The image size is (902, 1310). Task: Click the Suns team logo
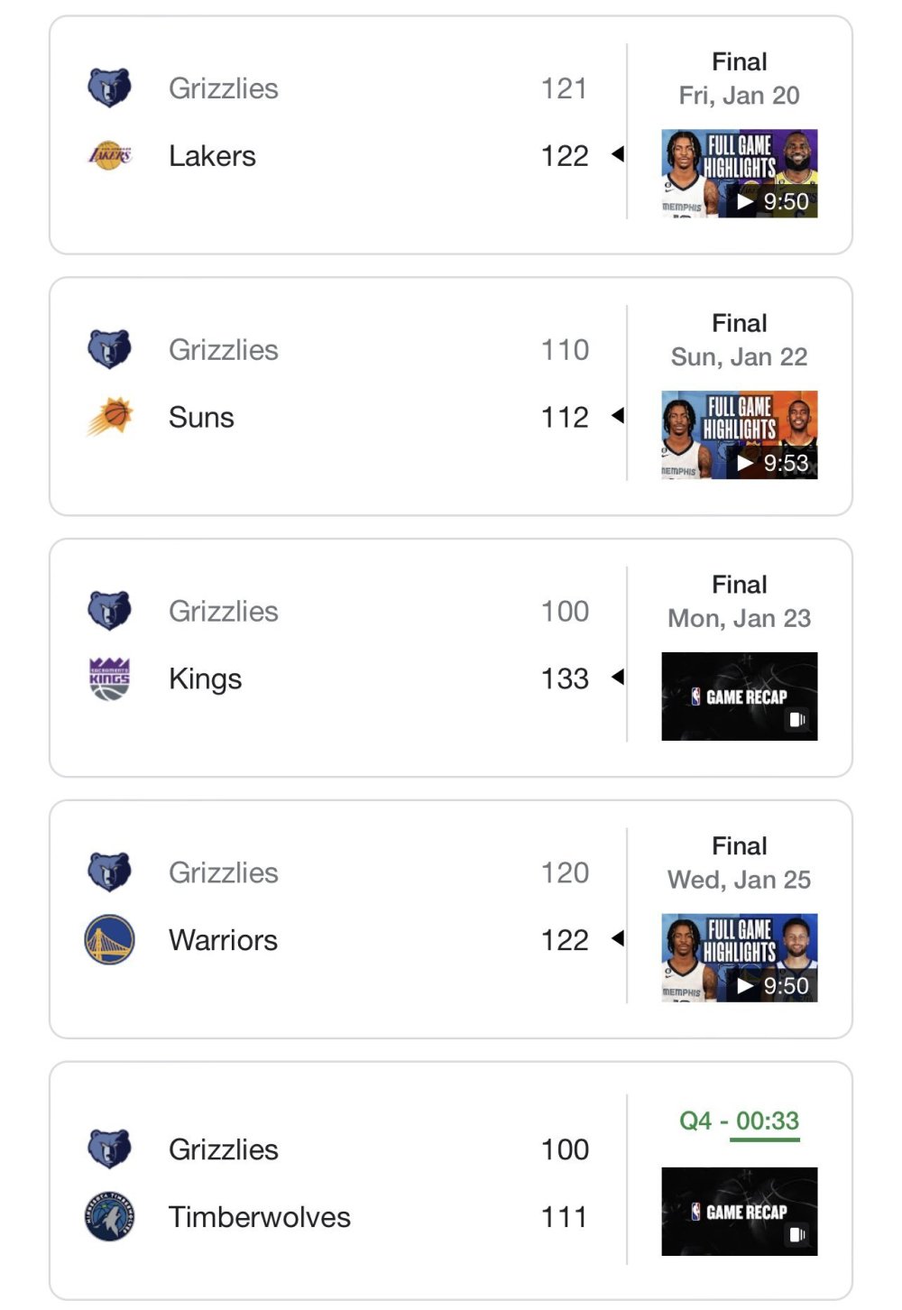pyautogui.click(x=109, y=417)
